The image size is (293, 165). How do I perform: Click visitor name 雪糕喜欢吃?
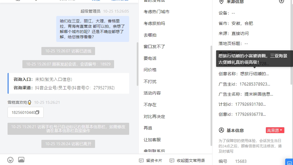tap(19, 102)
